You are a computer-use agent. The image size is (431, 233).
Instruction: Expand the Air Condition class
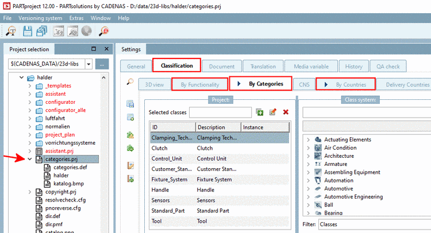click(x=309, y=147)
